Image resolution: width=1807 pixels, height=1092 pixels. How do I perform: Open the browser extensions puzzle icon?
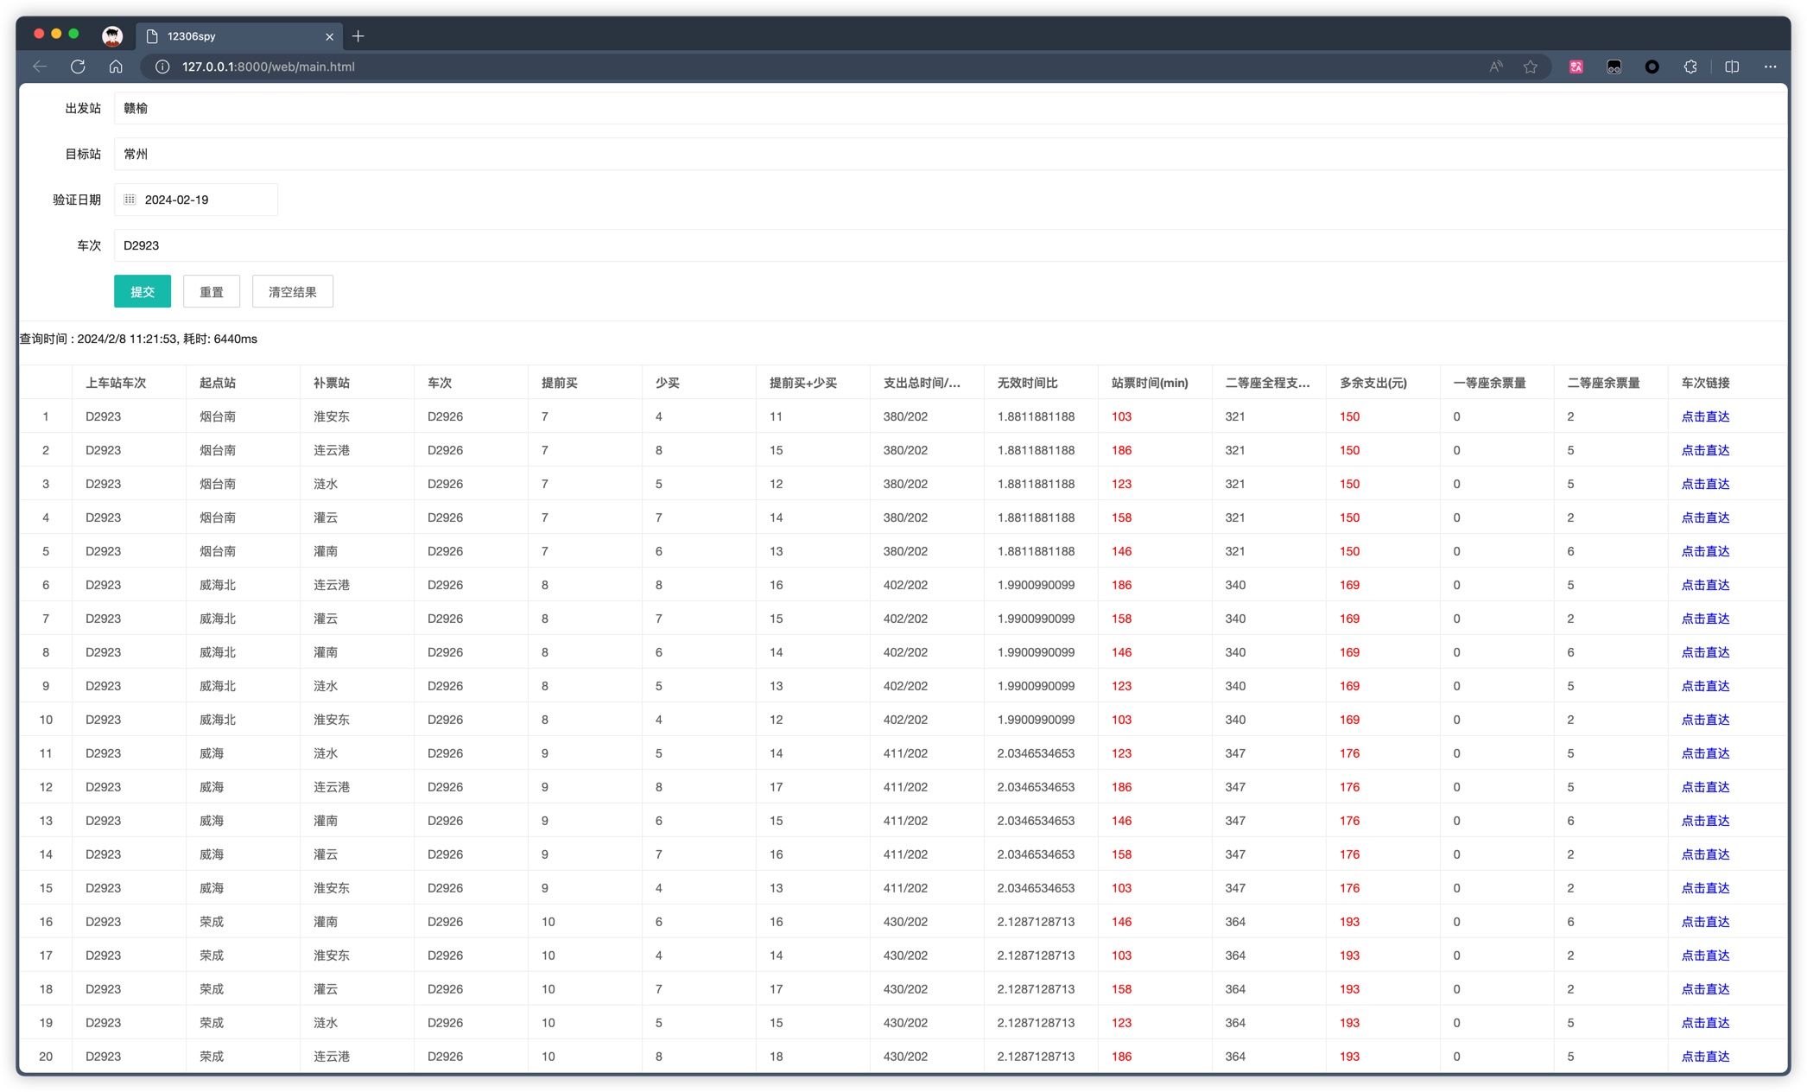[1690, 67]
